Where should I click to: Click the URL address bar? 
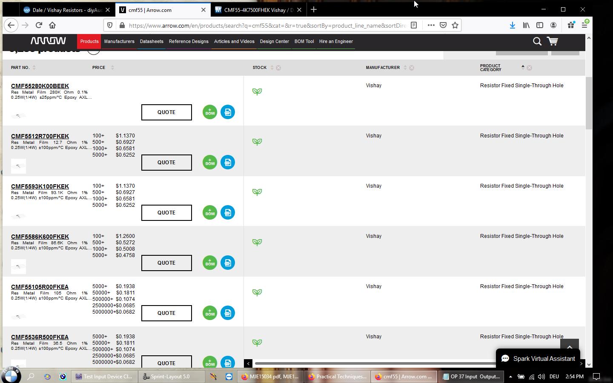coord(267,25)
